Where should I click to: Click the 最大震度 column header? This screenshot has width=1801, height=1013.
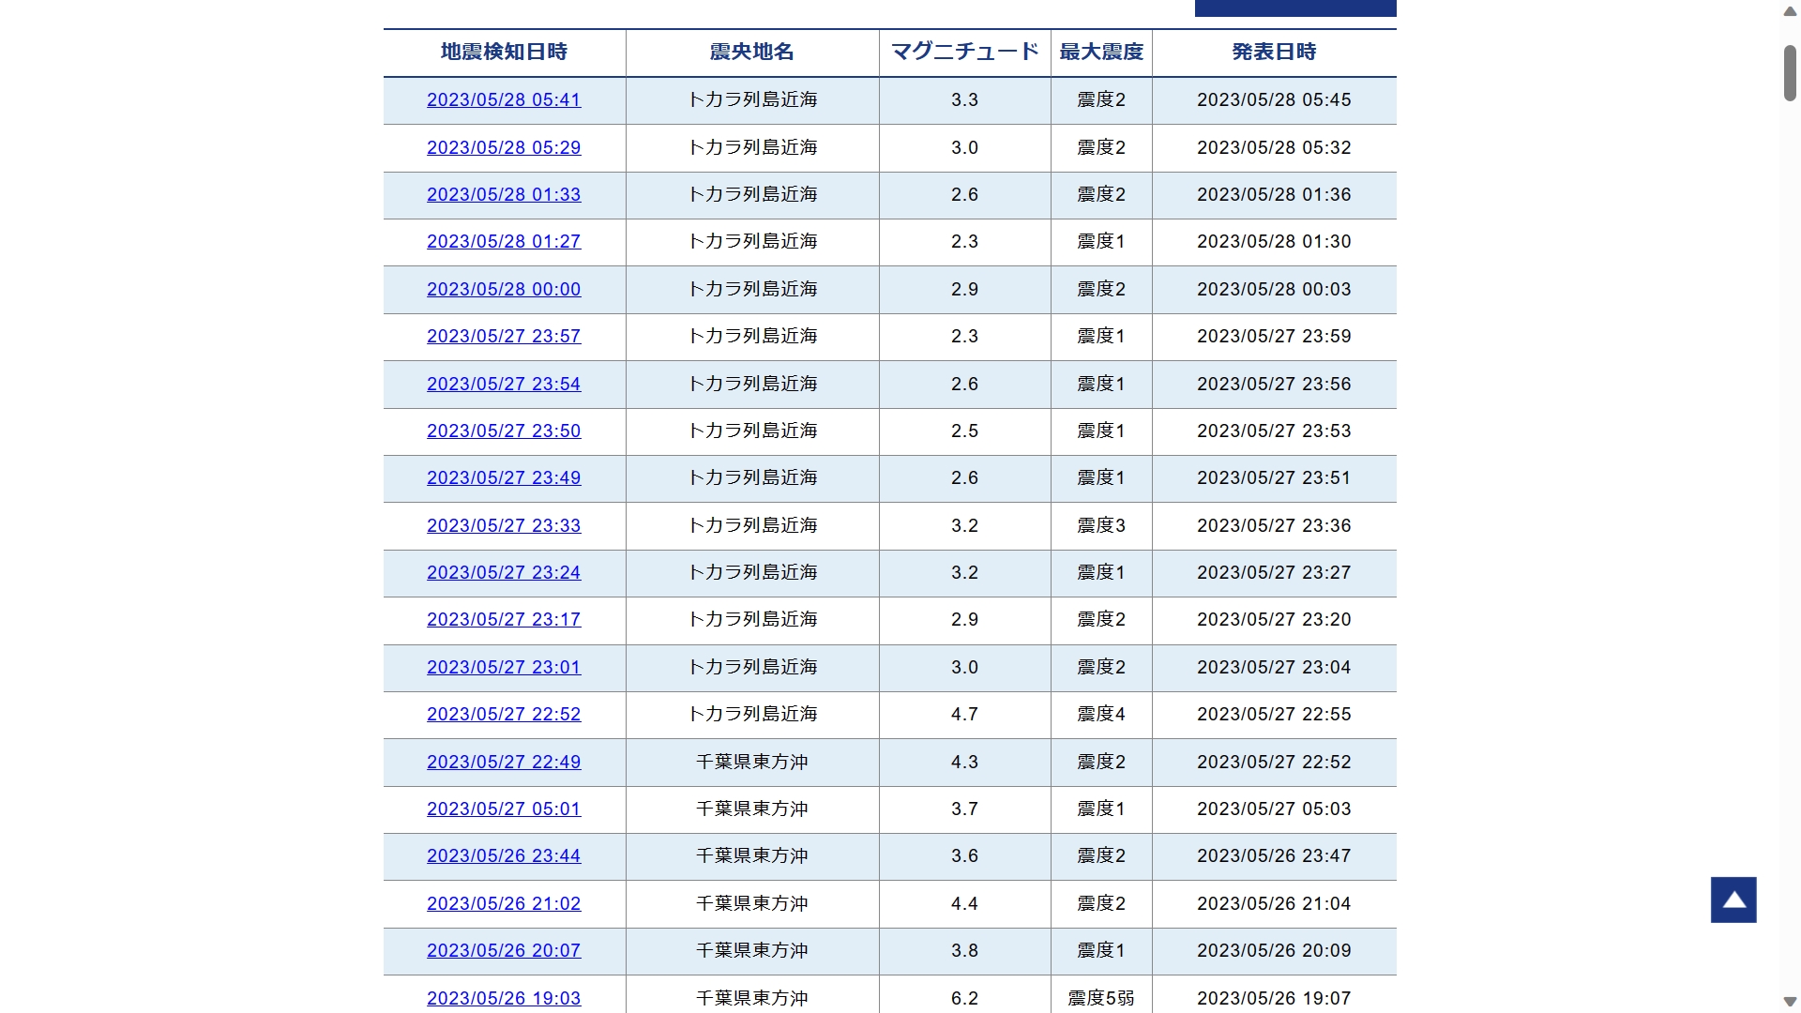click(x=1101, y=53)
